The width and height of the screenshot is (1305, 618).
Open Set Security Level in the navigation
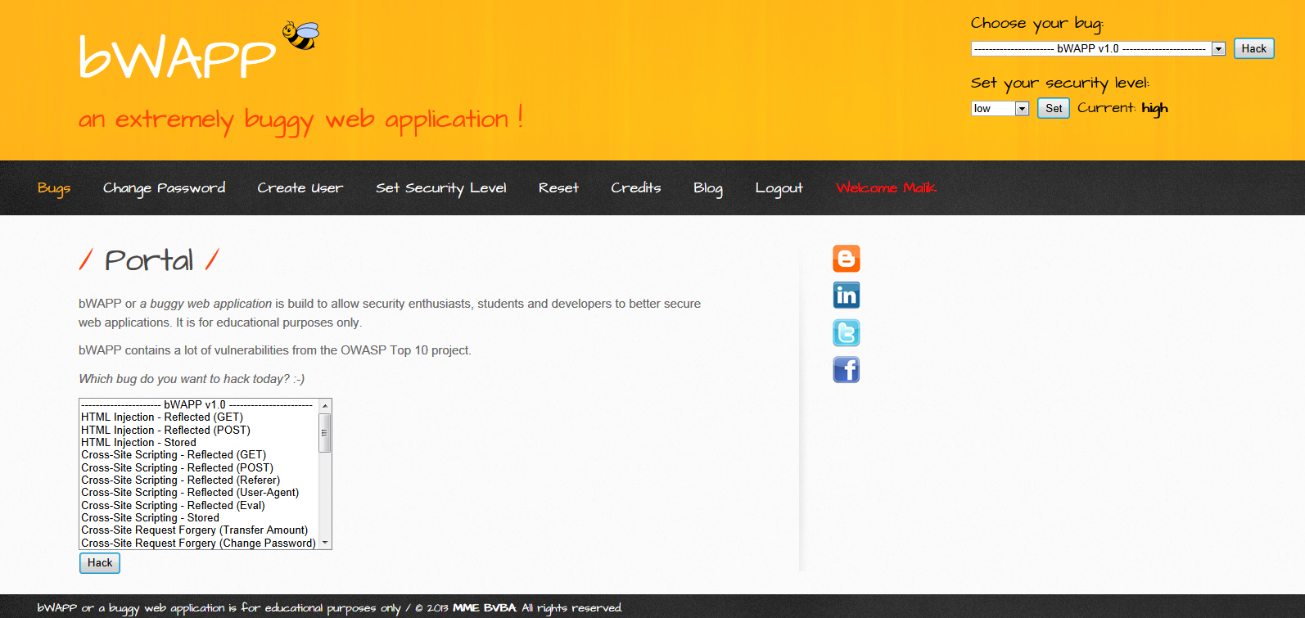[441, 188]
